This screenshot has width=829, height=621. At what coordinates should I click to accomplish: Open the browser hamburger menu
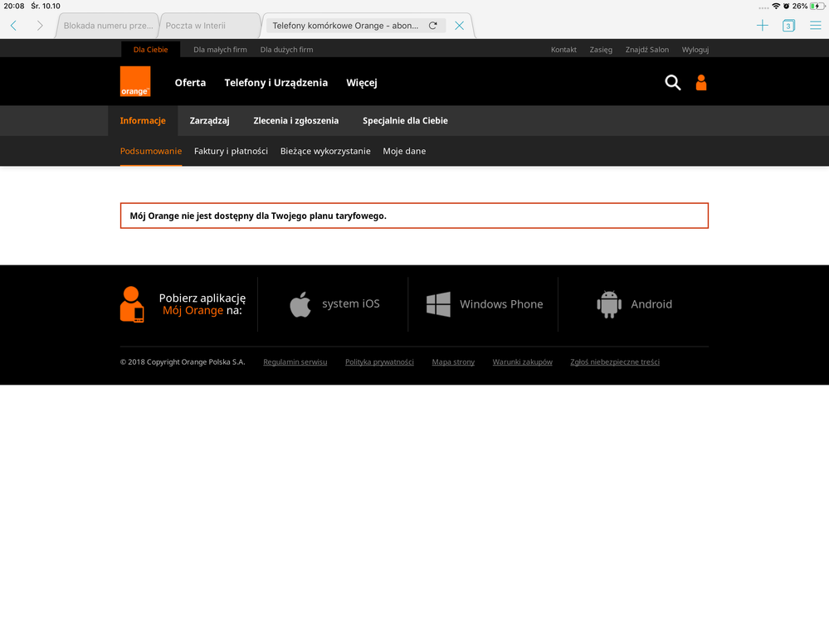tap(815, 26)
